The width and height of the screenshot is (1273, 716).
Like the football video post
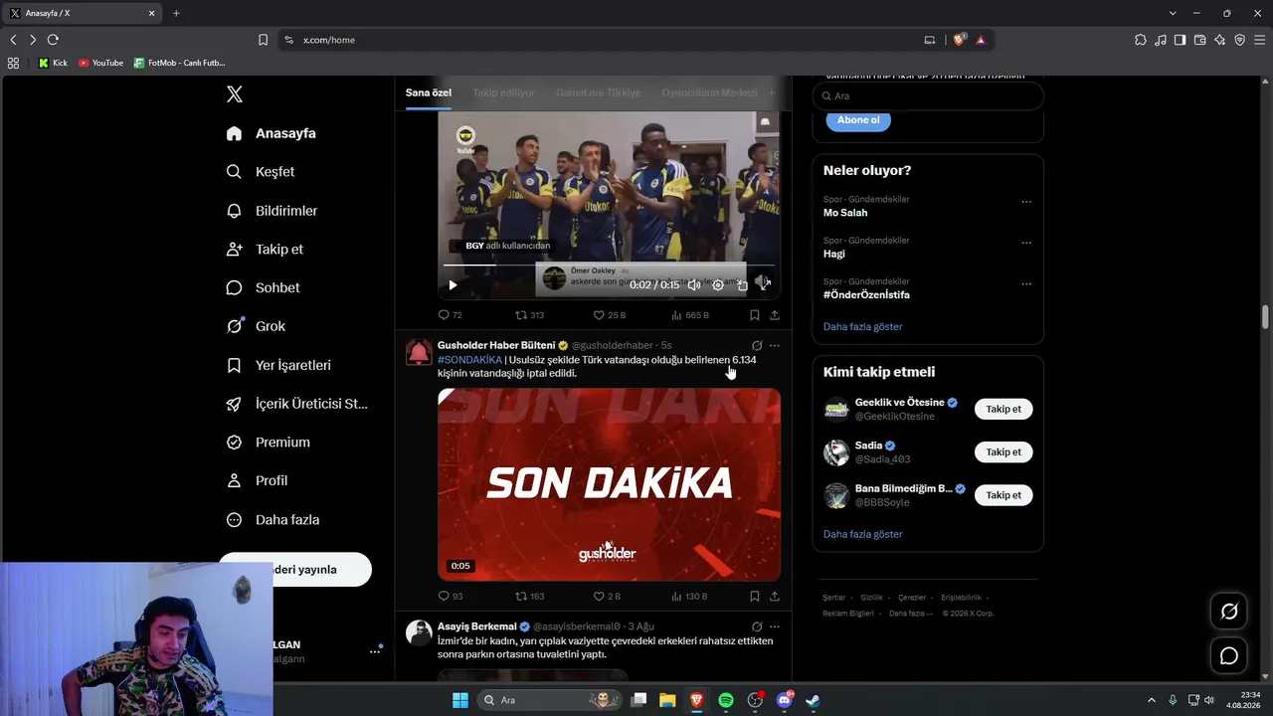click(x=609, y=315)
